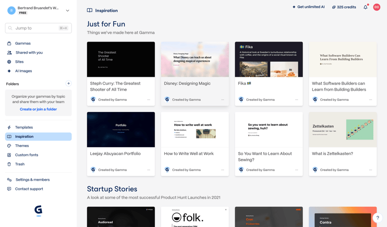Open the Disney: Designing Magic thumbnail
387x227 pixels.
click(195, 59)
